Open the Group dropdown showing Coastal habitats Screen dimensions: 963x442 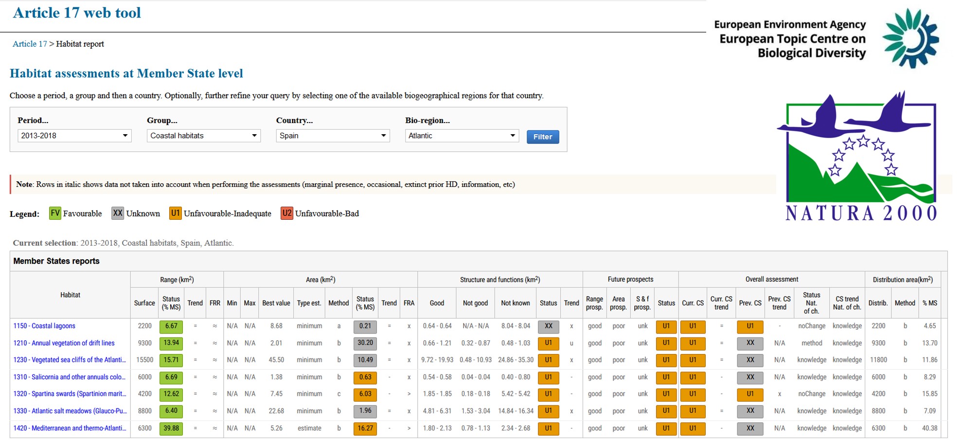click(x=204, y=136)
